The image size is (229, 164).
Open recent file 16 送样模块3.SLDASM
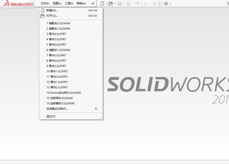point(71,103)
